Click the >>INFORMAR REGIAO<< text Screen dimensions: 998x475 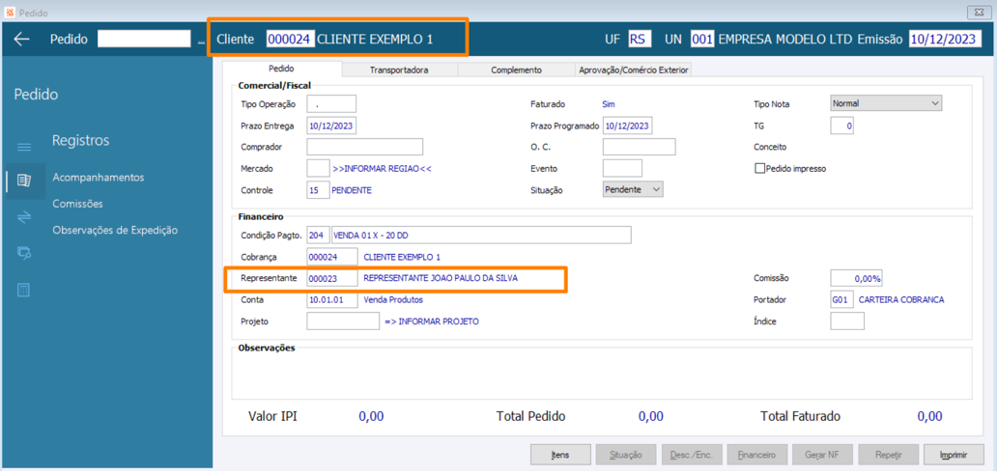(x=382, y=169)
